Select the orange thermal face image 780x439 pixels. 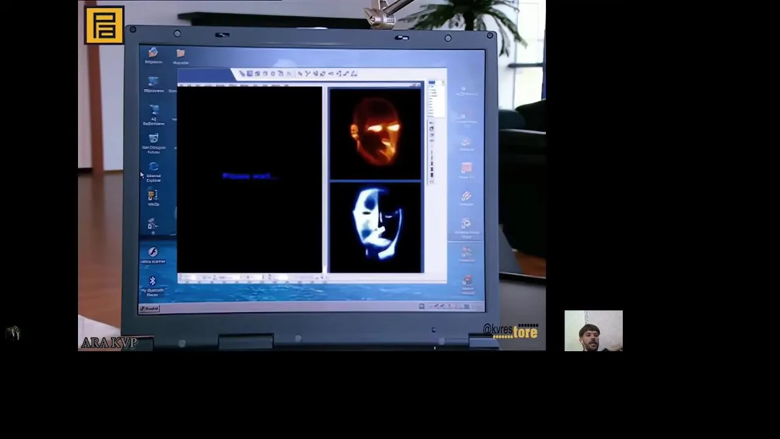(375, 134)
